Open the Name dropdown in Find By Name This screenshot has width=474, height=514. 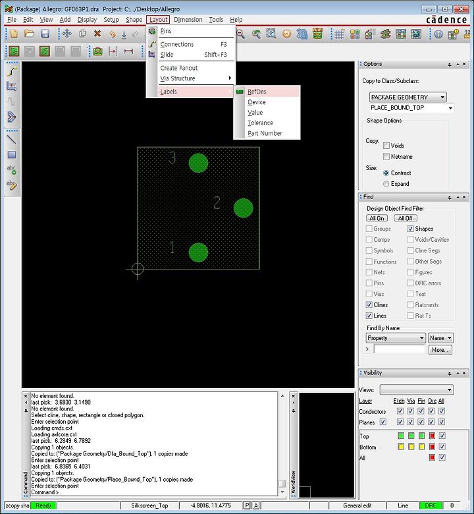440,337
